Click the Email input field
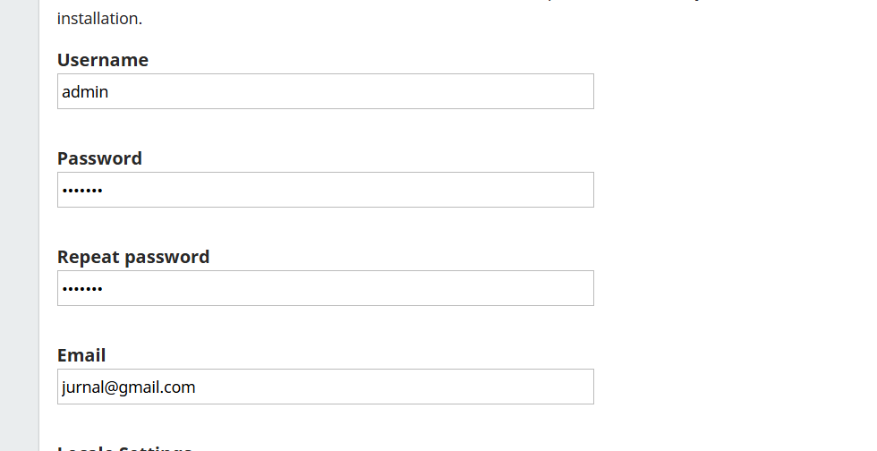Screen dimensions: 877x451 click(x=325, y=387)
